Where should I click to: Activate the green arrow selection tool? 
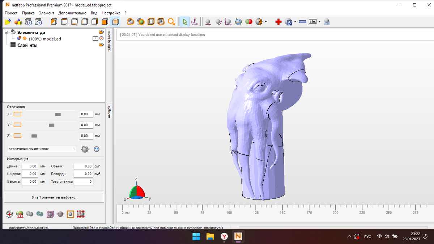point(184,22)
